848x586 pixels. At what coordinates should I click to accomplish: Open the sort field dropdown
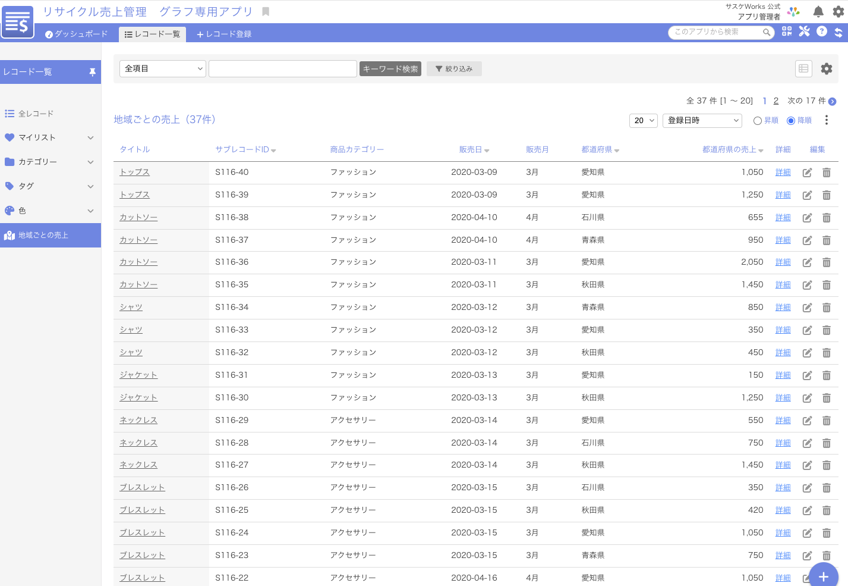702,120
